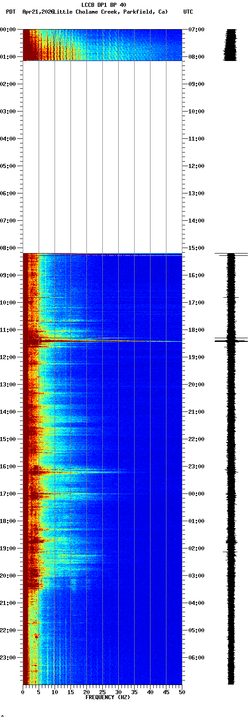Click the 'UTC' timezone label
The height and width of the screenshot is (721, 251).
click(188, 12)
